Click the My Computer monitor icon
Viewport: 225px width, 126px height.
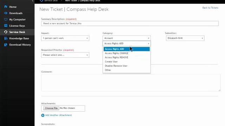point(6,19)
